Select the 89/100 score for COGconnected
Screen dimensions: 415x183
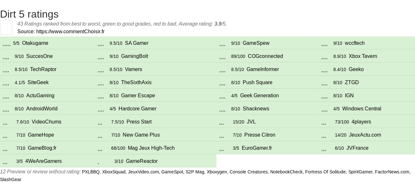[238, 56]
